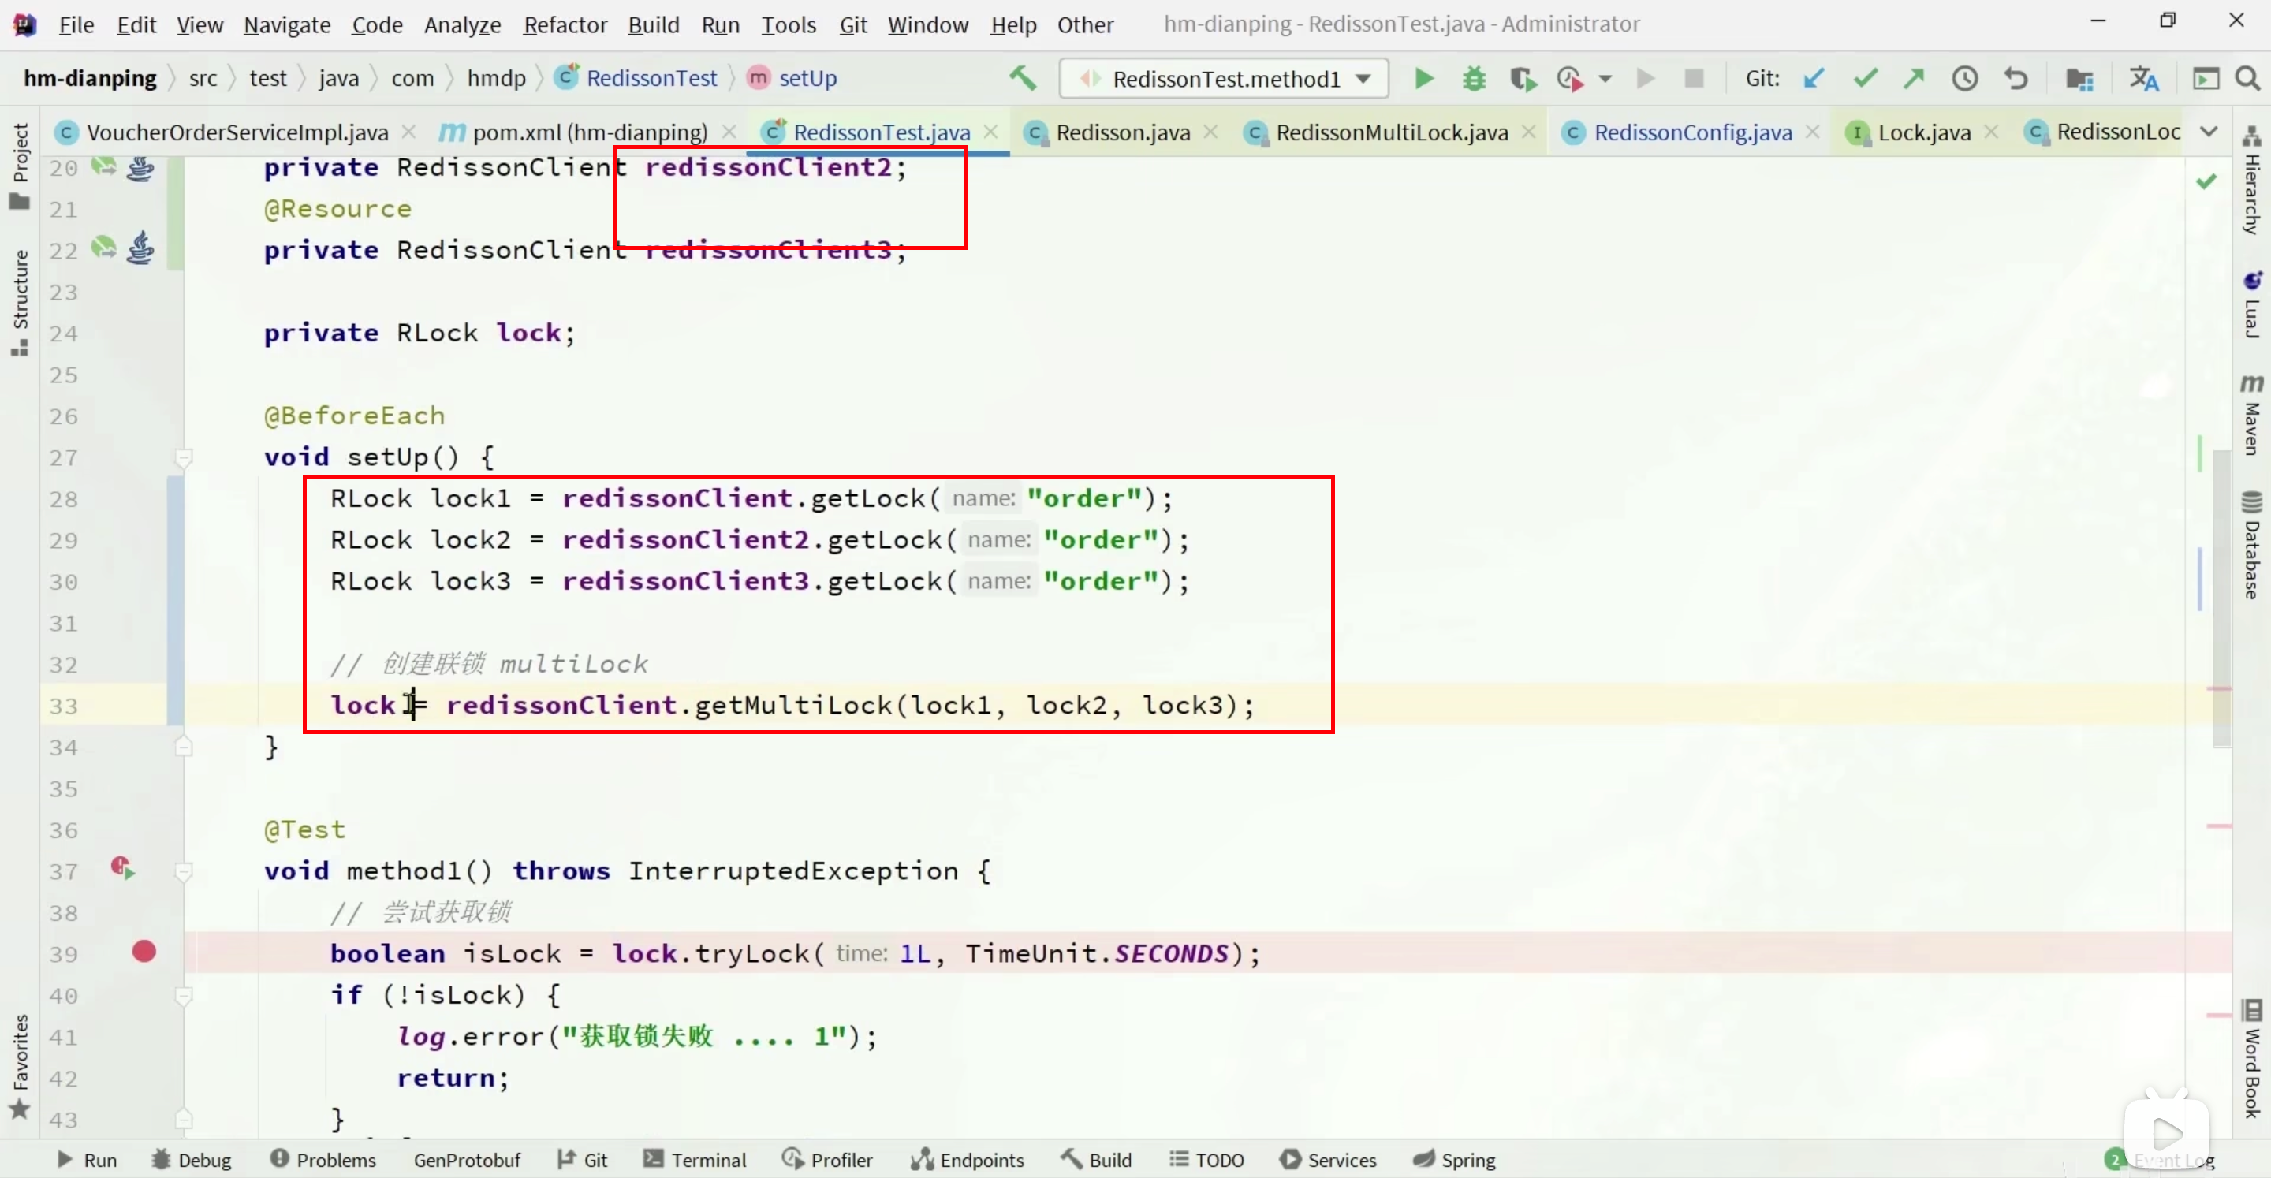
Task: Click the inspection green checkmark in editor corner
Action: (x=2206, y=181)
